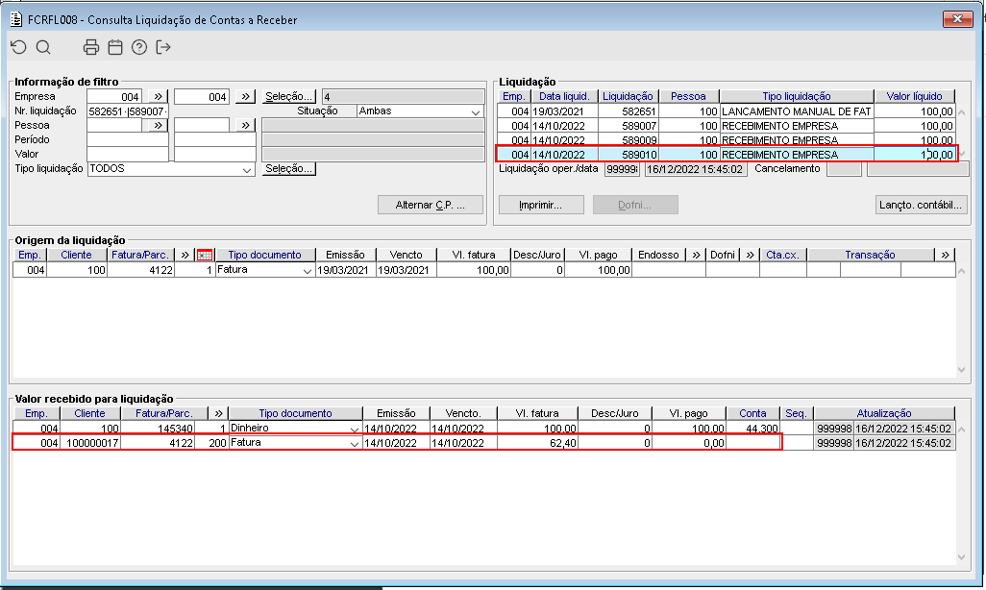Open Tipo documento dropdown in Origem row
The width and height of the screenshot is (986, 590).
(307, 270)
